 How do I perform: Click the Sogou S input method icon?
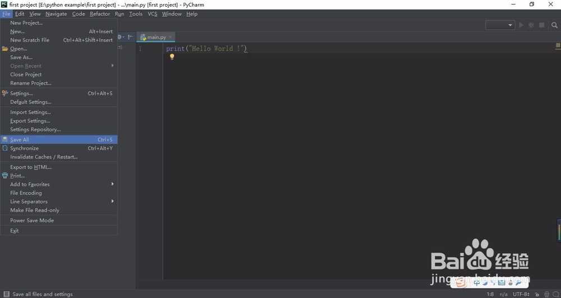462,283
